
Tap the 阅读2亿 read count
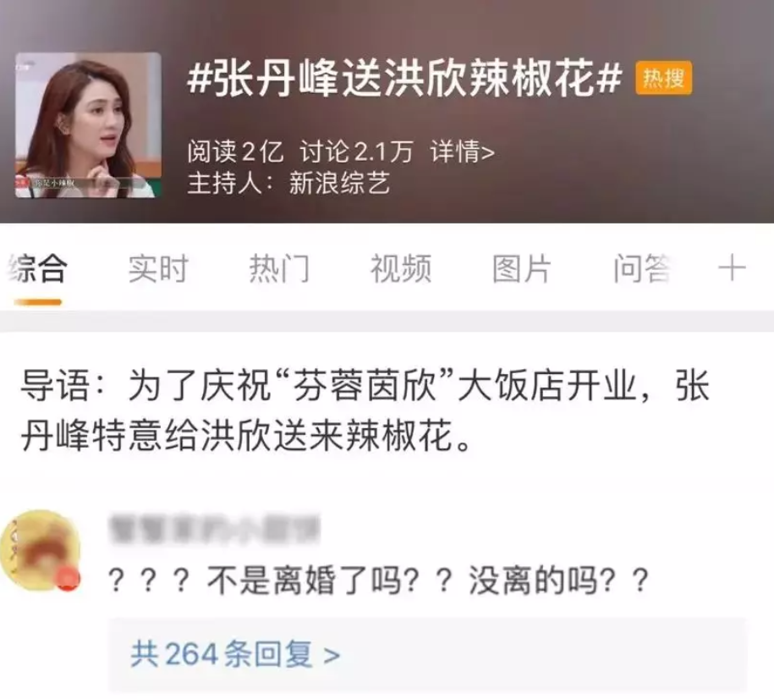point(235,151)
